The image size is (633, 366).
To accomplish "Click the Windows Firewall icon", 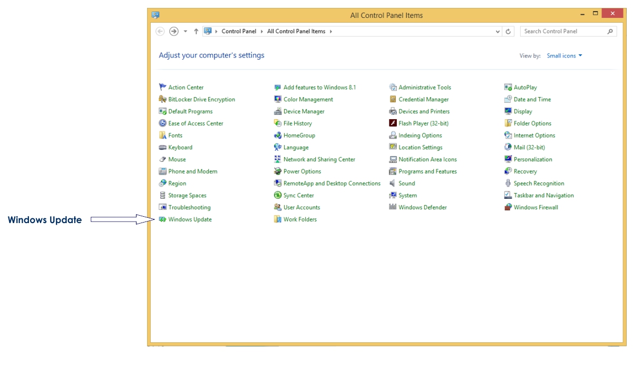I will tap(508, 208).
